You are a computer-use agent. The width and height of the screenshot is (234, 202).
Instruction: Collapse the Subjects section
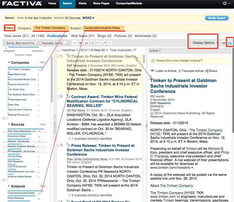(x=9, y=186)
